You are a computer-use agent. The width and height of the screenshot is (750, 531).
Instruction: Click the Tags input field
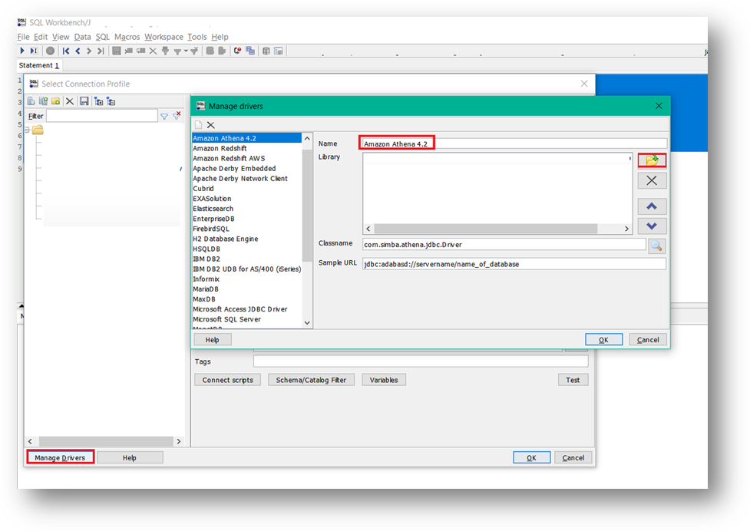421,361
